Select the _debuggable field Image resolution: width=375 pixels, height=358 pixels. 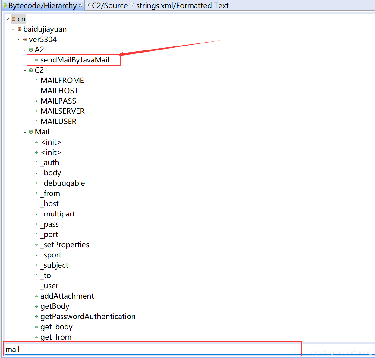(63, 183)
